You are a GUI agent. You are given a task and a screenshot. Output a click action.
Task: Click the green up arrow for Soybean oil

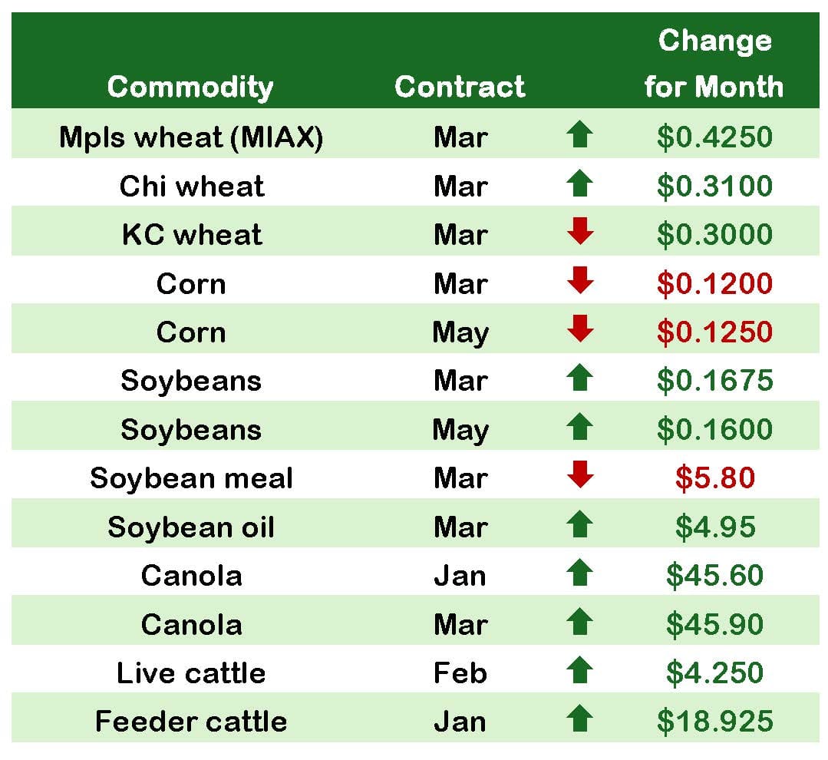(579, 525)
